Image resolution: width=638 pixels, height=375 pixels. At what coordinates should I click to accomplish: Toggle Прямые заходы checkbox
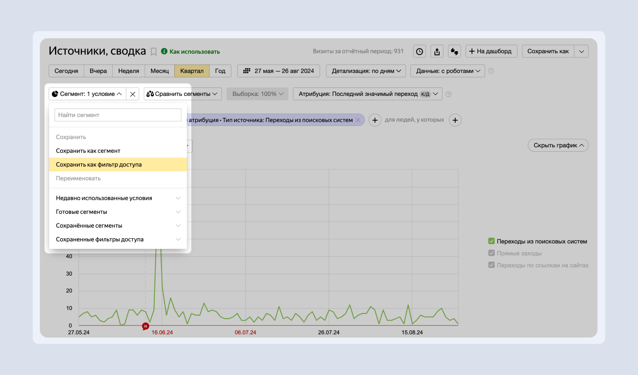(492, 253)
